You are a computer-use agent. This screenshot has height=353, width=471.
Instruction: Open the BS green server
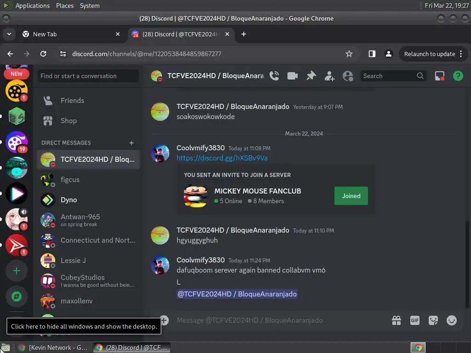pos(17,116)
